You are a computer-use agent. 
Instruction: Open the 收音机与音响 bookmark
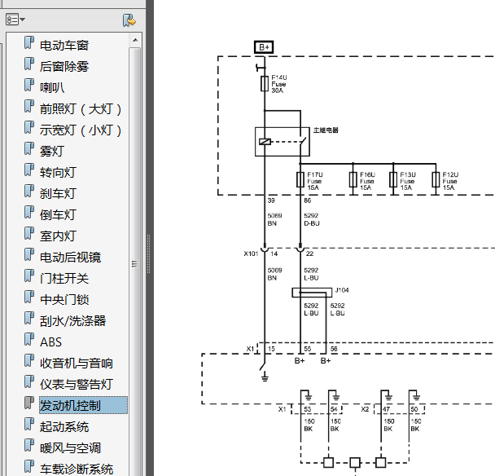point(76,364)
